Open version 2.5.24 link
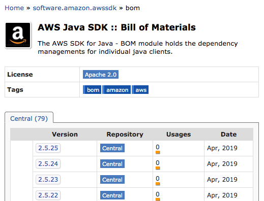The width and height of the screenshot is (264, 201). (48, 164)
